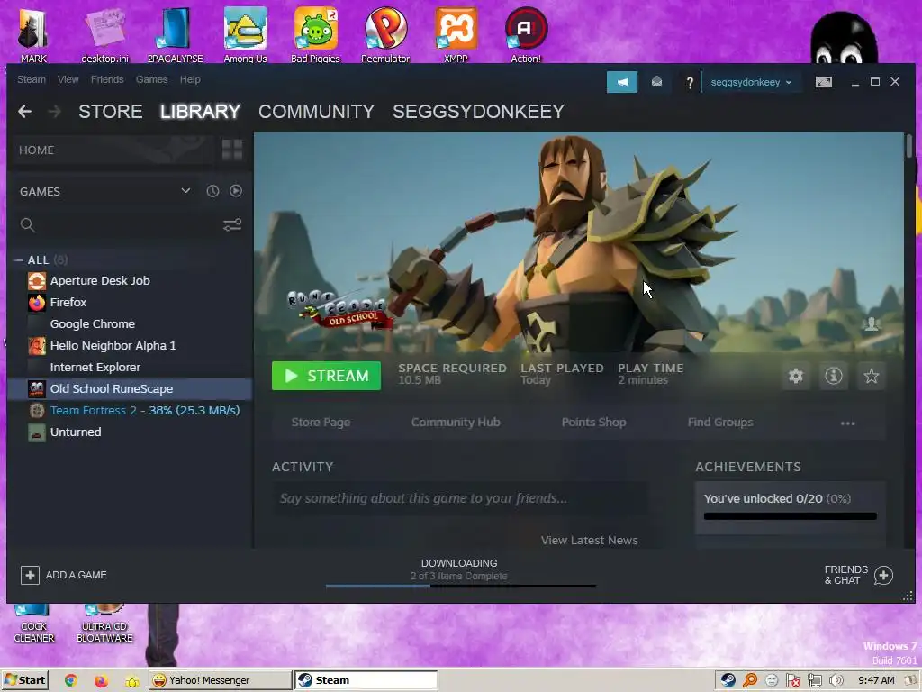Click the Windows Start button

24,680
